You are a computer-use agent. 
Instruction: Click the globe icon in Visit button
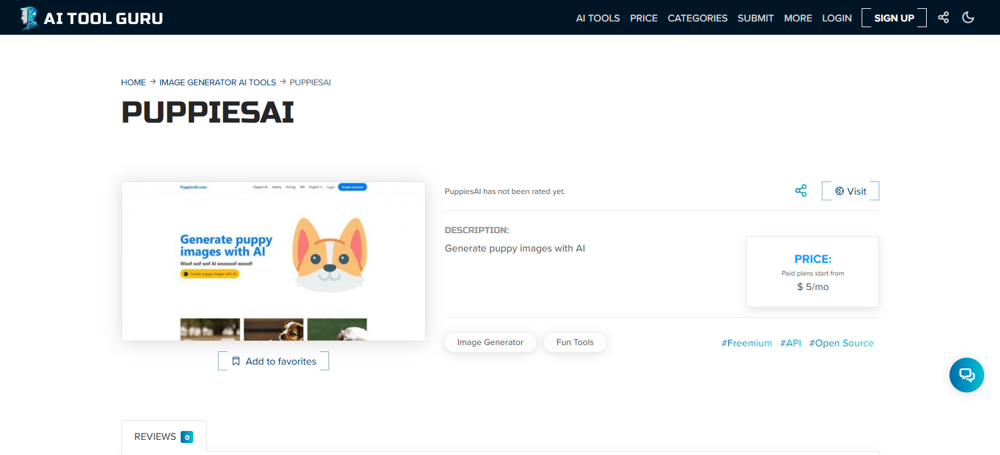point(840,191)
